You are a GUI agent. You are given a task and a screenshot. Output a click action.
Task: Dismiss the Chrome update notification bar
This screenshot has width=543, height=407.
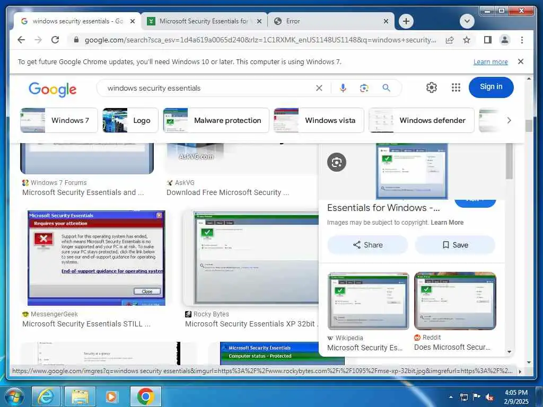pyautogui.click(x=521, y=61)
